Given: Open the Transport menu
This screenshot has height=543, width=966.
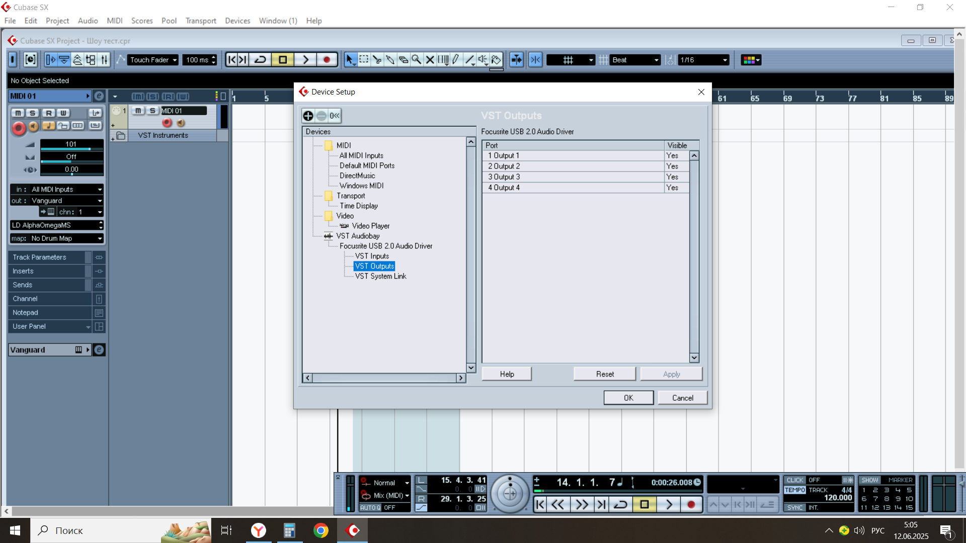Looking at the screenshot, I should pyautogui.click(x=200, y=21).
